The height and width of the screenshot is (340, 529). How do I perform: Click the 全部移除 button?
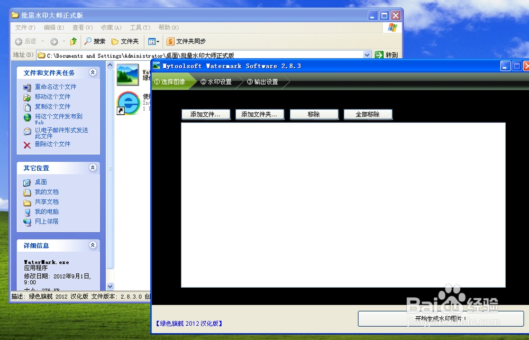tap(368, 114)
